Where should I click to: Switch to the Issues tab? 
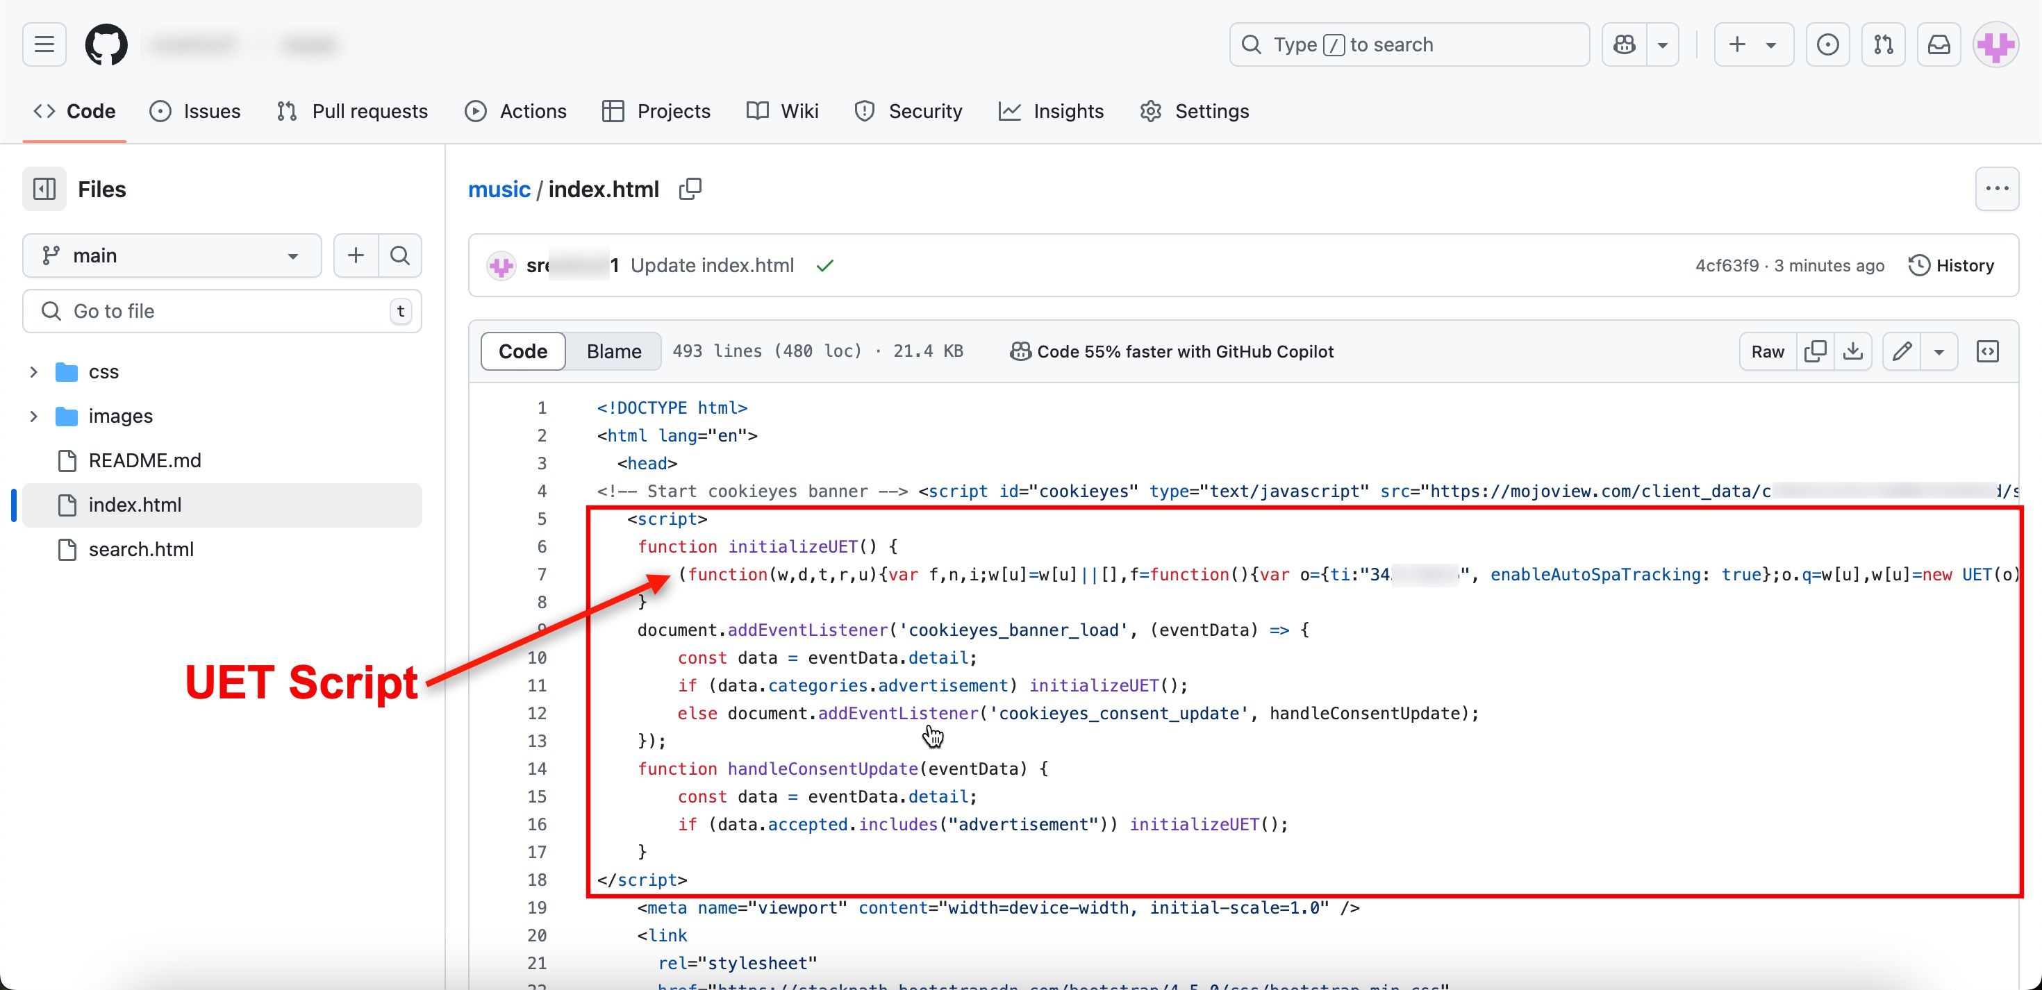pyautogui.click(x=195, y=111)
